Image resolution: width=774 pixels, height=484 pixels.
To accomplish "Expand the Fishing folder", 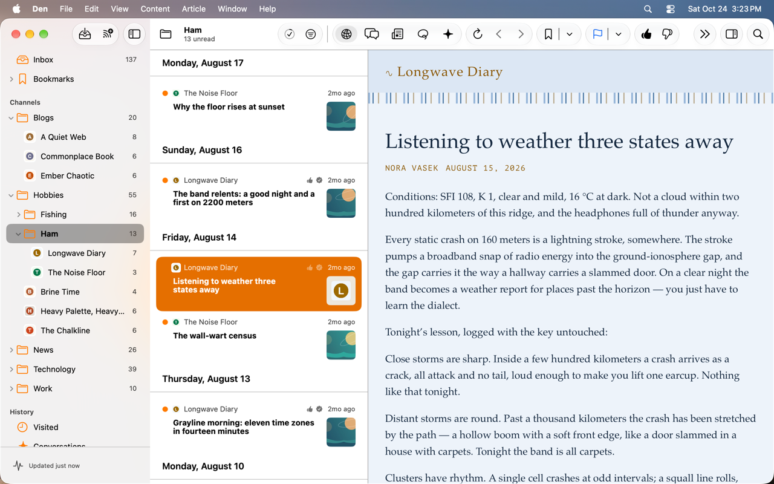I will tap(19, 215).
